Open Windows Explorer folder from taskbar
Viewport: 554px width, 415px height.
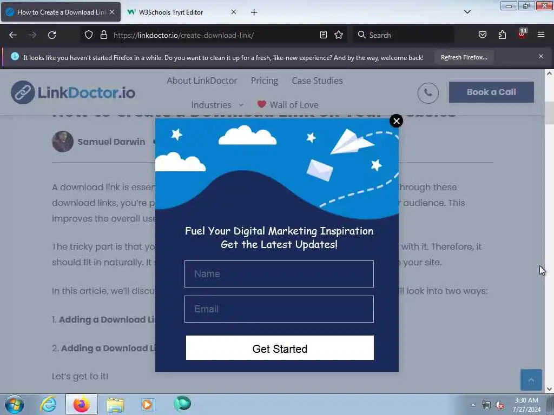[115, 404]
